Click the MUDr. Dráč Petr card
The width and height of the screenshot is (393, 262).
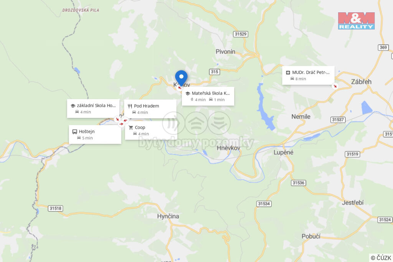[x=308, y=76]
